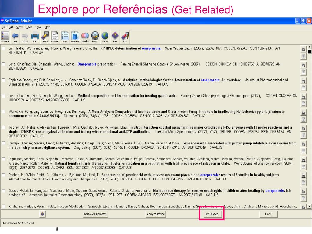
Task: Tick the Riquelme, Arnoldo reference checkbox
Action: 4,159
